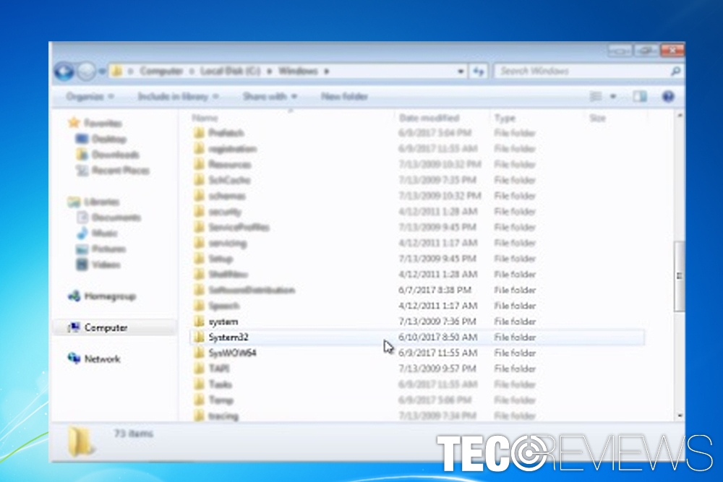Open the view options dropdown arrow

tap(613, 97)
